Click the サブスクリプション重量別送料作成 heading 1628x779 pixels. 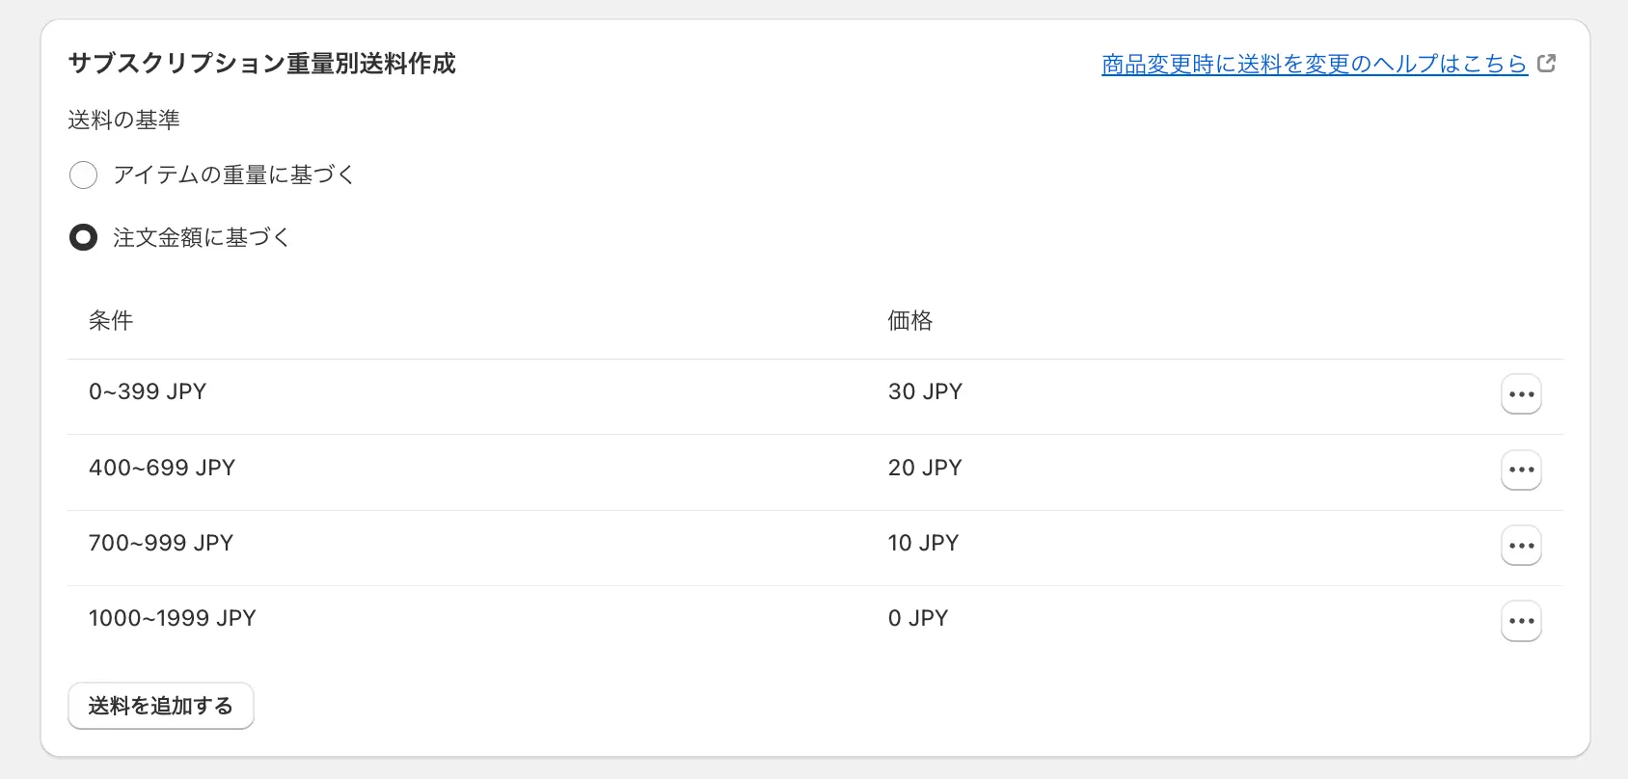pos(261,64)
